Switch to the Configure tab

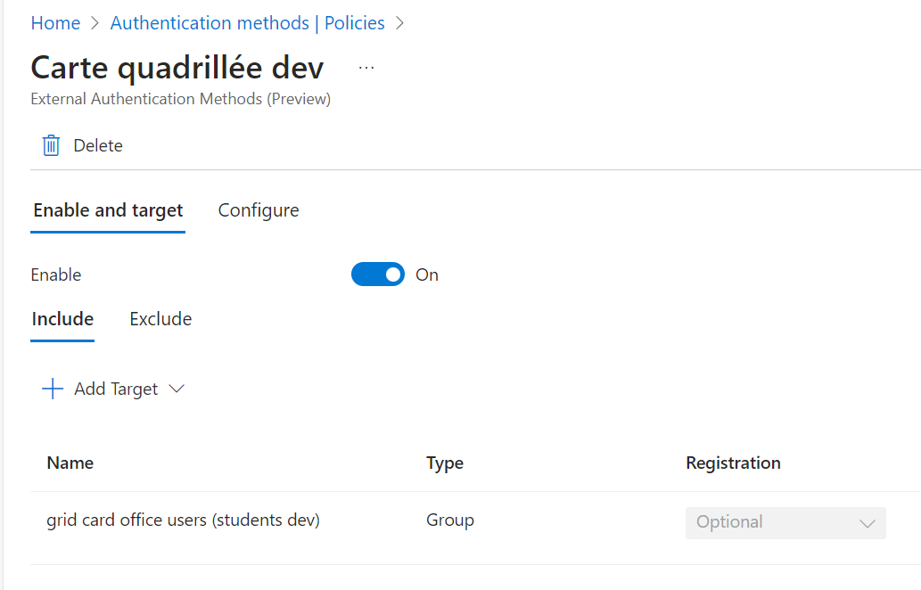tap(258, 209)
